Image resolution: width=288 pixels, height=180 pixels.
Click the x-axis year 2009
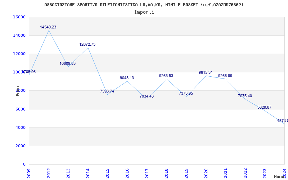tap(29, 173)
